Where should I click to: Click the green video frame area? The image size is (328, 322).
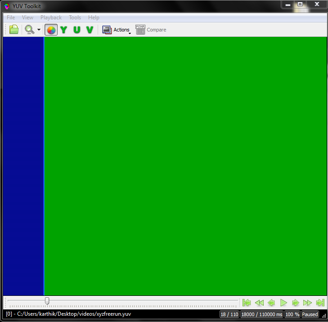click(185, 166)
